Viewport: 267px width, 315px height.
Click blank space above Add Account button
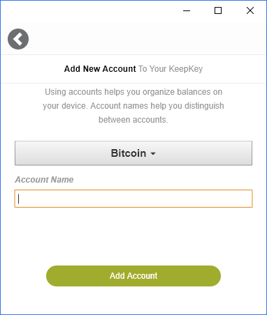click(133, 236)
